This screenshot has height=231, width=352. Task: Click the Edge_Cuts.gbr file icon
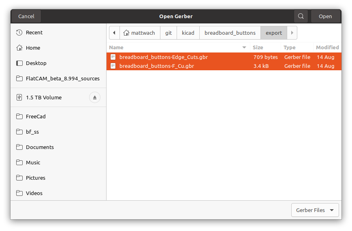click(x=113, y=57)
